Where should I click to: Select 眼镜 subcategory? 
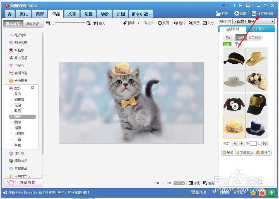click(18, 111)
